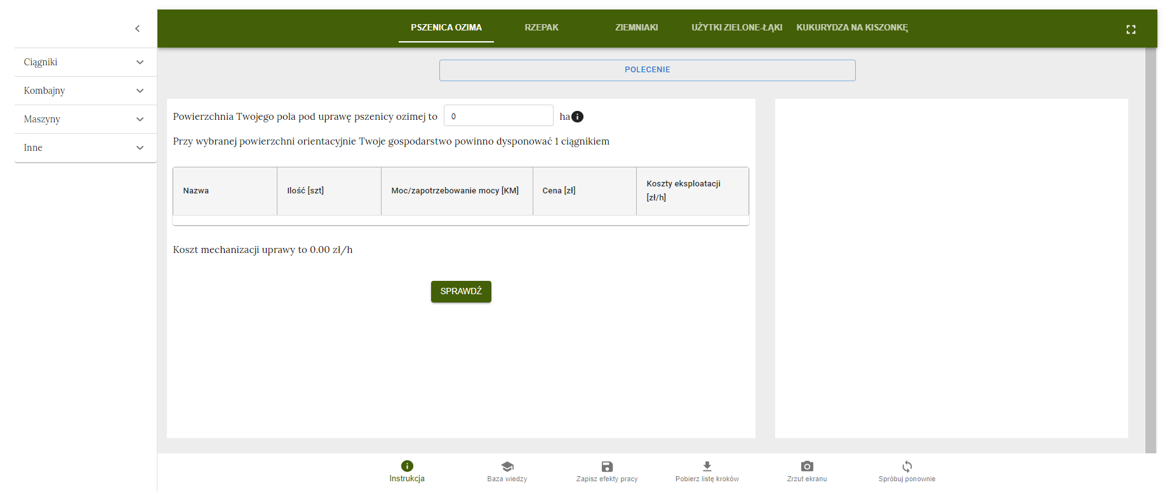
Task: Expand the Kombajny category
Action: pyautogui.click(x=86, y=91)
